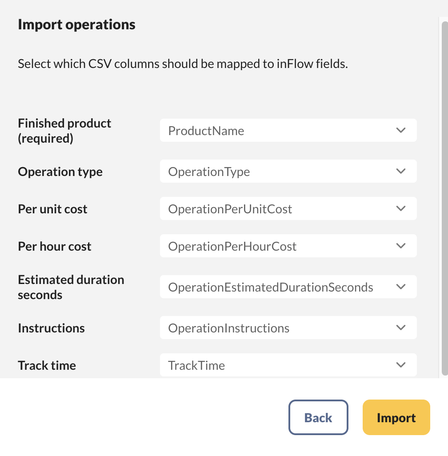Expand the Per hour cost dropdown
This screenshot has height=456, width=448.
click(288, 246)
